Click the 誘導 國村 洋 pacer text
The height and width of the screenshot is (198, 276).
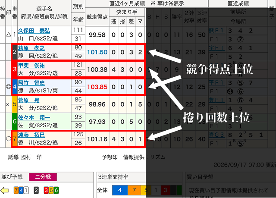click(x=25, y=157)
